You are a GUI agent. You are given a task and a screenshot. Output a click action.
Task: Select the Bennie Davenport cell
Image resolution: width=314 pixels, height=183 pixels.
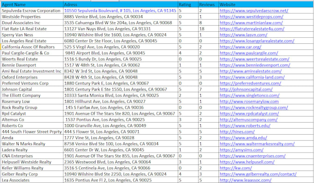pyautogui.click(x=32, y=65)
